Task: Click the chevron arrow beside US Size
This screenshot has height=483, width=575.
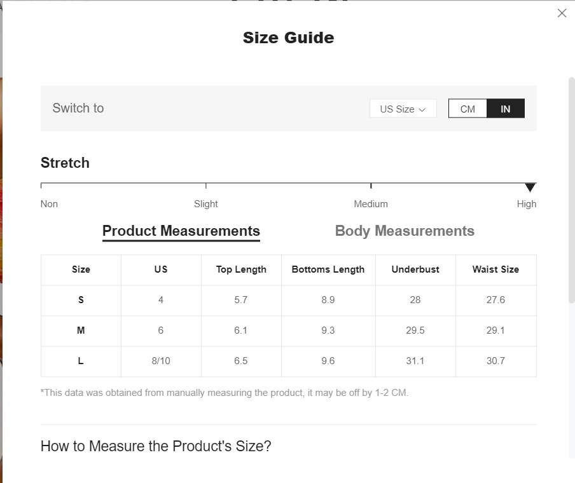Action: point(422,109)
